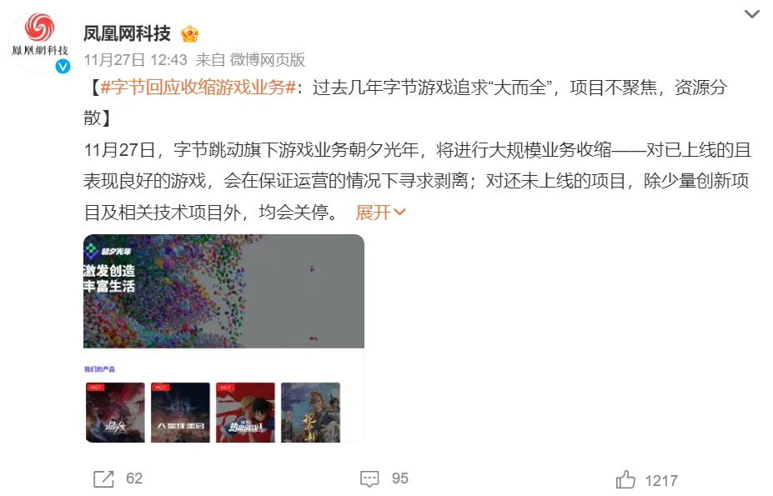Click the gold crown membership badge
This screenshot has width=773, height=496.
(x=189, y=33)
